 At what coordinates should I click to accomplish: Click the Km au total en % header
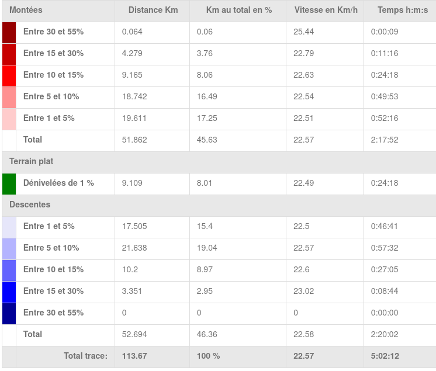pos(239,11)
